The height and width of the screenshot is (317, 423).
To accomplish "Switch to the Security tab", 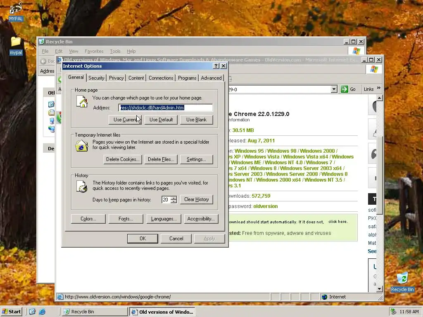I will coord(96,78).
